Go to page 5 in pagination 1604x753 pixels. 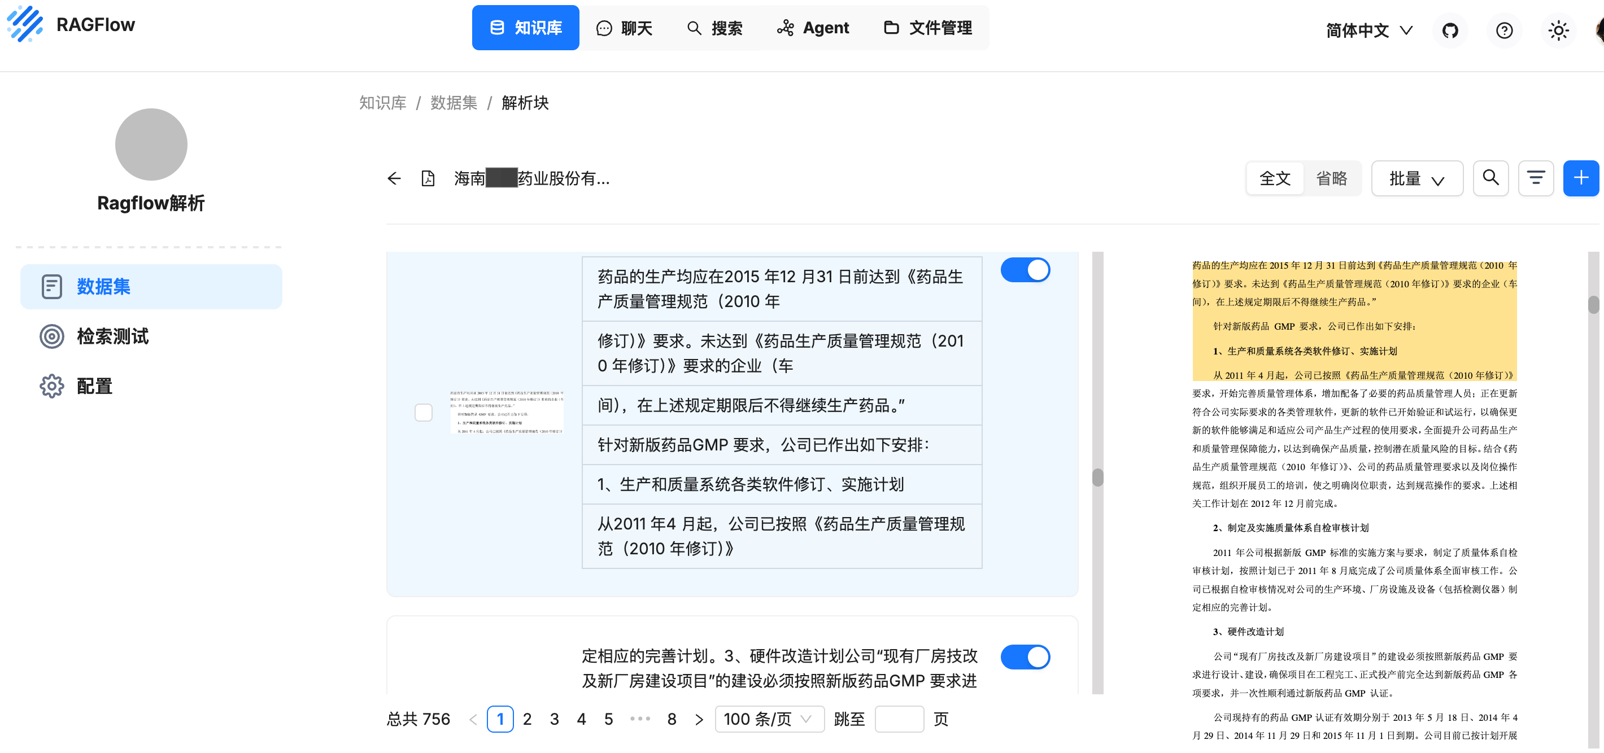click(x=608, y=719)
